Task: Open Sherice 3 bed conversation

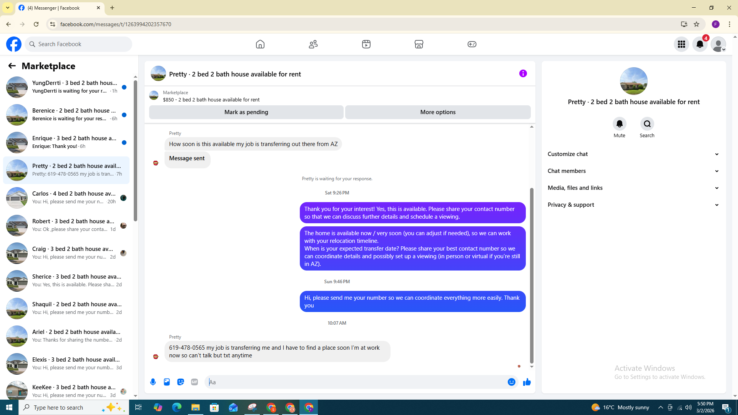Action: point(66,281)
